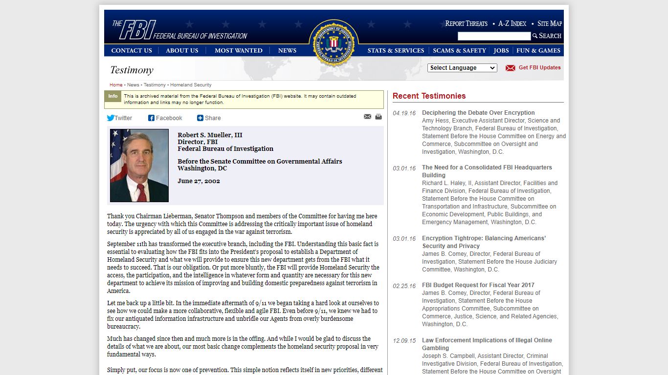Click the Testimony page title
The height and width of the screenshot is (375, 668).
[x=132, y=70]
